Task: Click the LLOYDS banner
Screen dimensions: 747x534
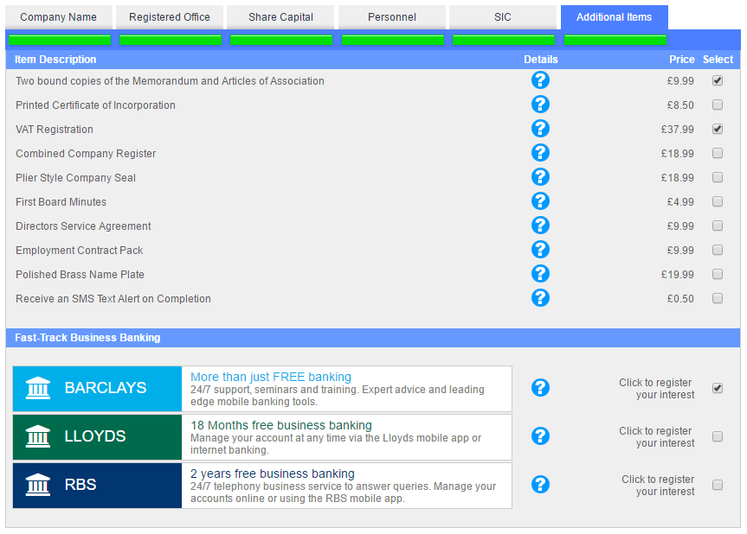Action: click(x=97, y=437)
